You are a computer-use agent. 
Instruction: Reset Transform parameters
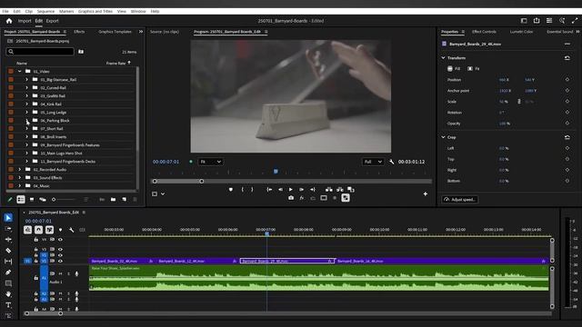567,58
